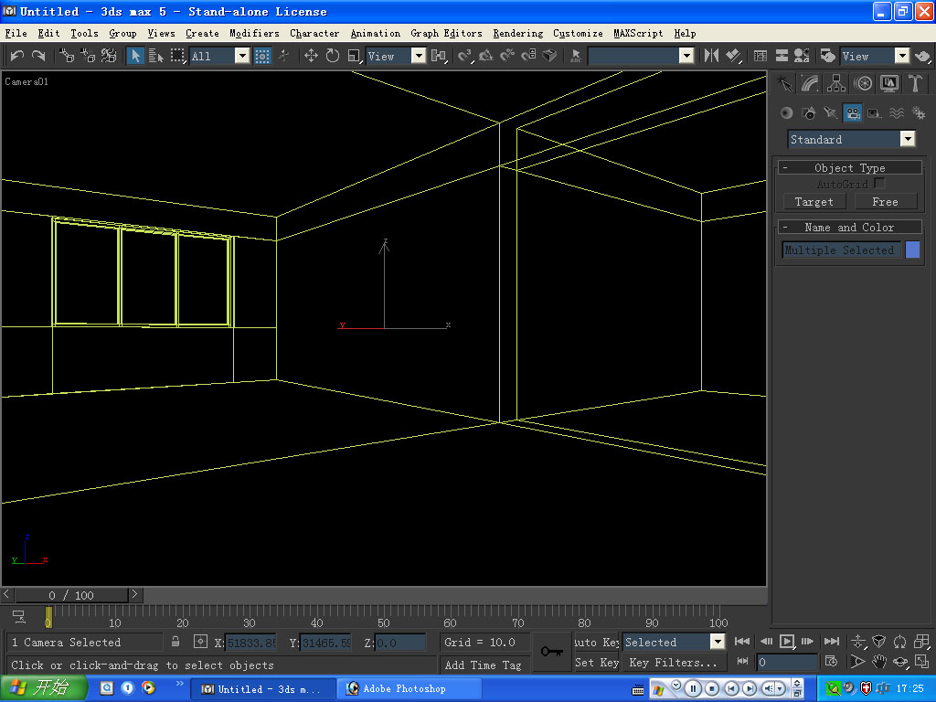This screenshot has height=702, width=936.
Task: Toggle the Mini Curve Editor icon
Action: point(18,617)
